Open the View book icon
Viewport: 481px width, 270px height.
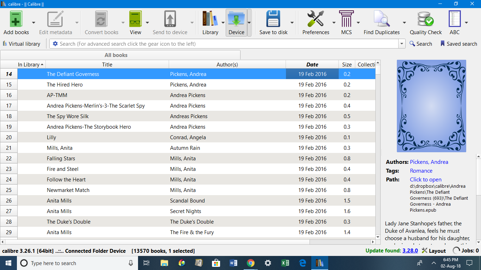135,19
